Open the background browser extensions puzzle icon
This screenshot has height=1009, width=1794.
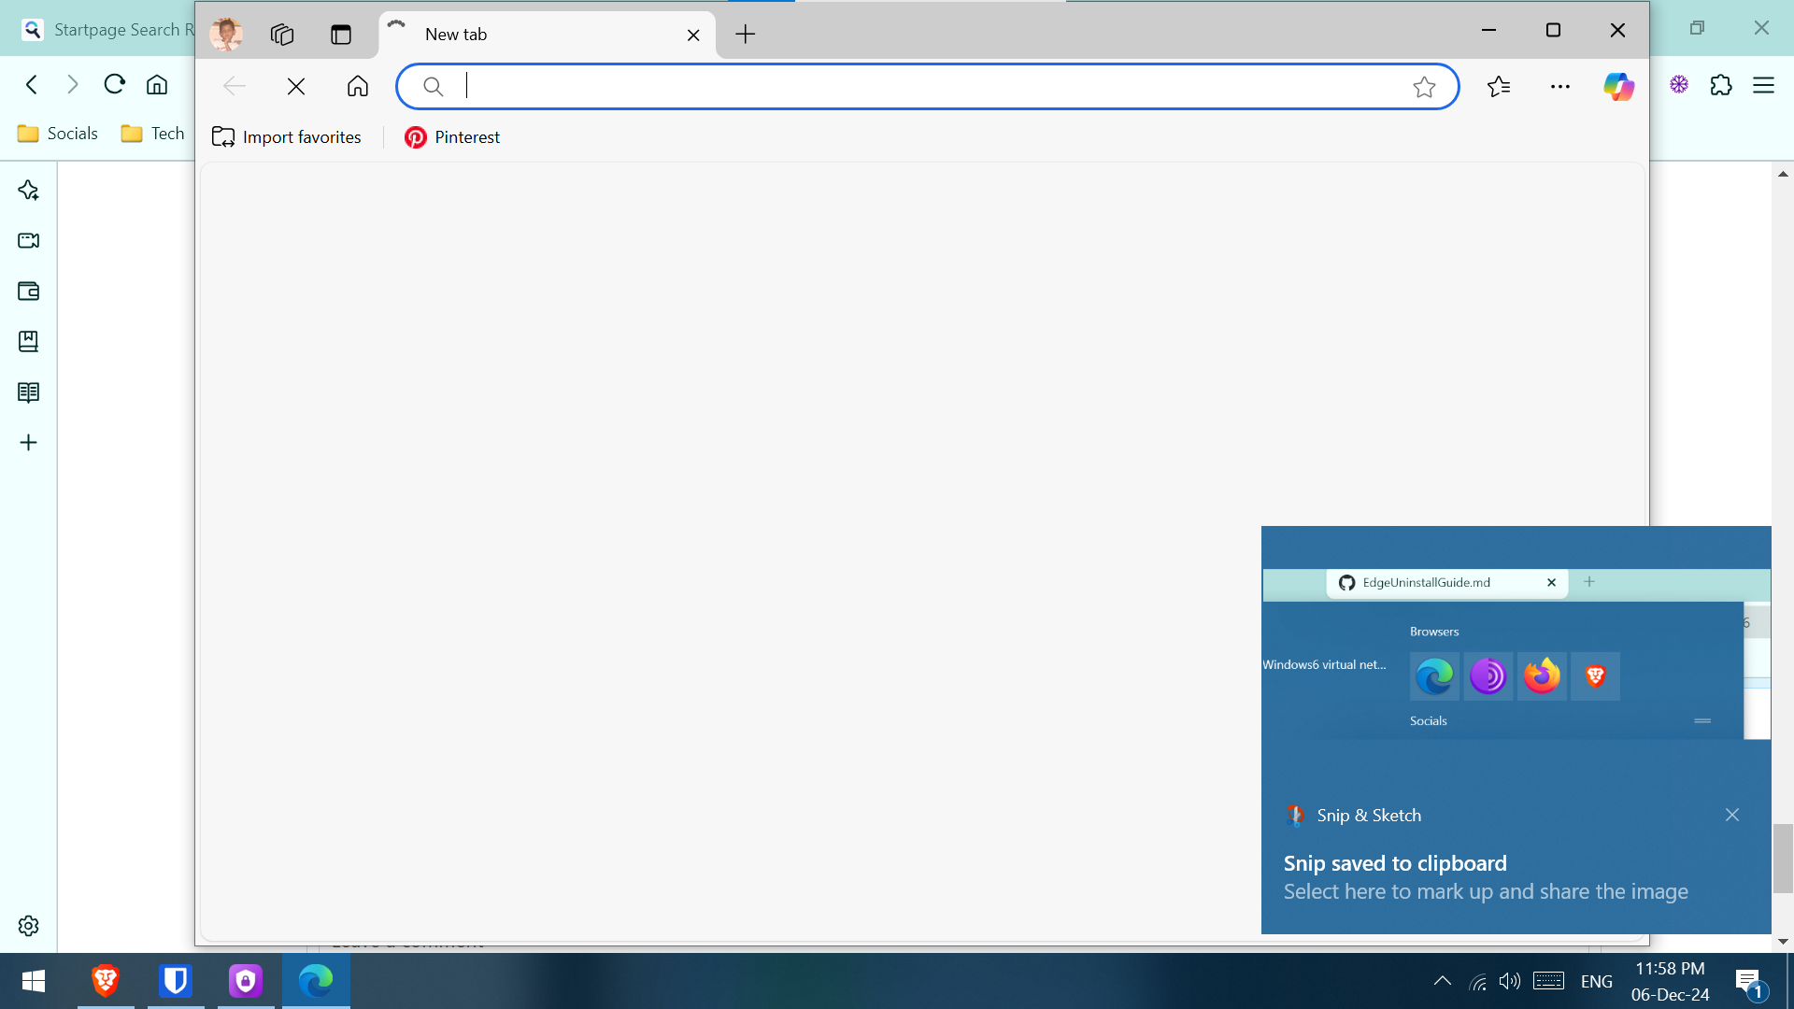pyautogui.click(x=1720, y=85)
